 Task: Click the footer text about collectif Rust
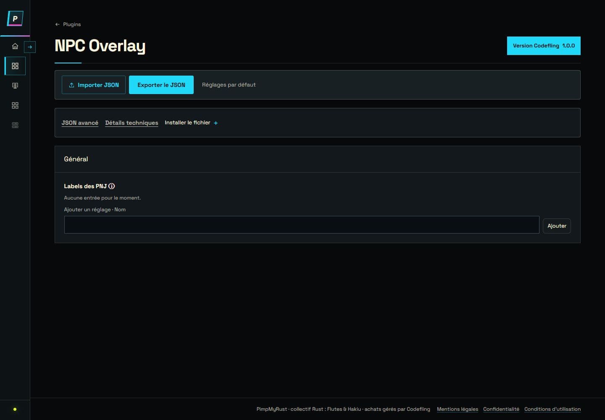pos(343,409)
